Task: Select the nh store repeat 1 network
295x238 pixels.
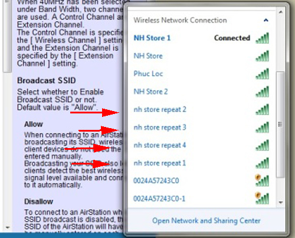Action: click(201, 163)
